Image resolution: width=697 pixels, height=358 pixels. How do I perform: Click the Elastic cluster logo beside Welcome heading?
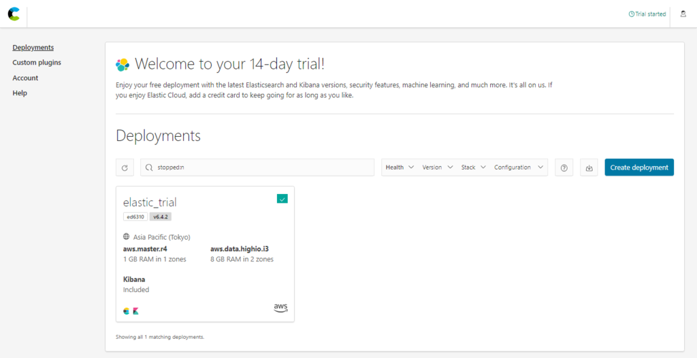123,65
